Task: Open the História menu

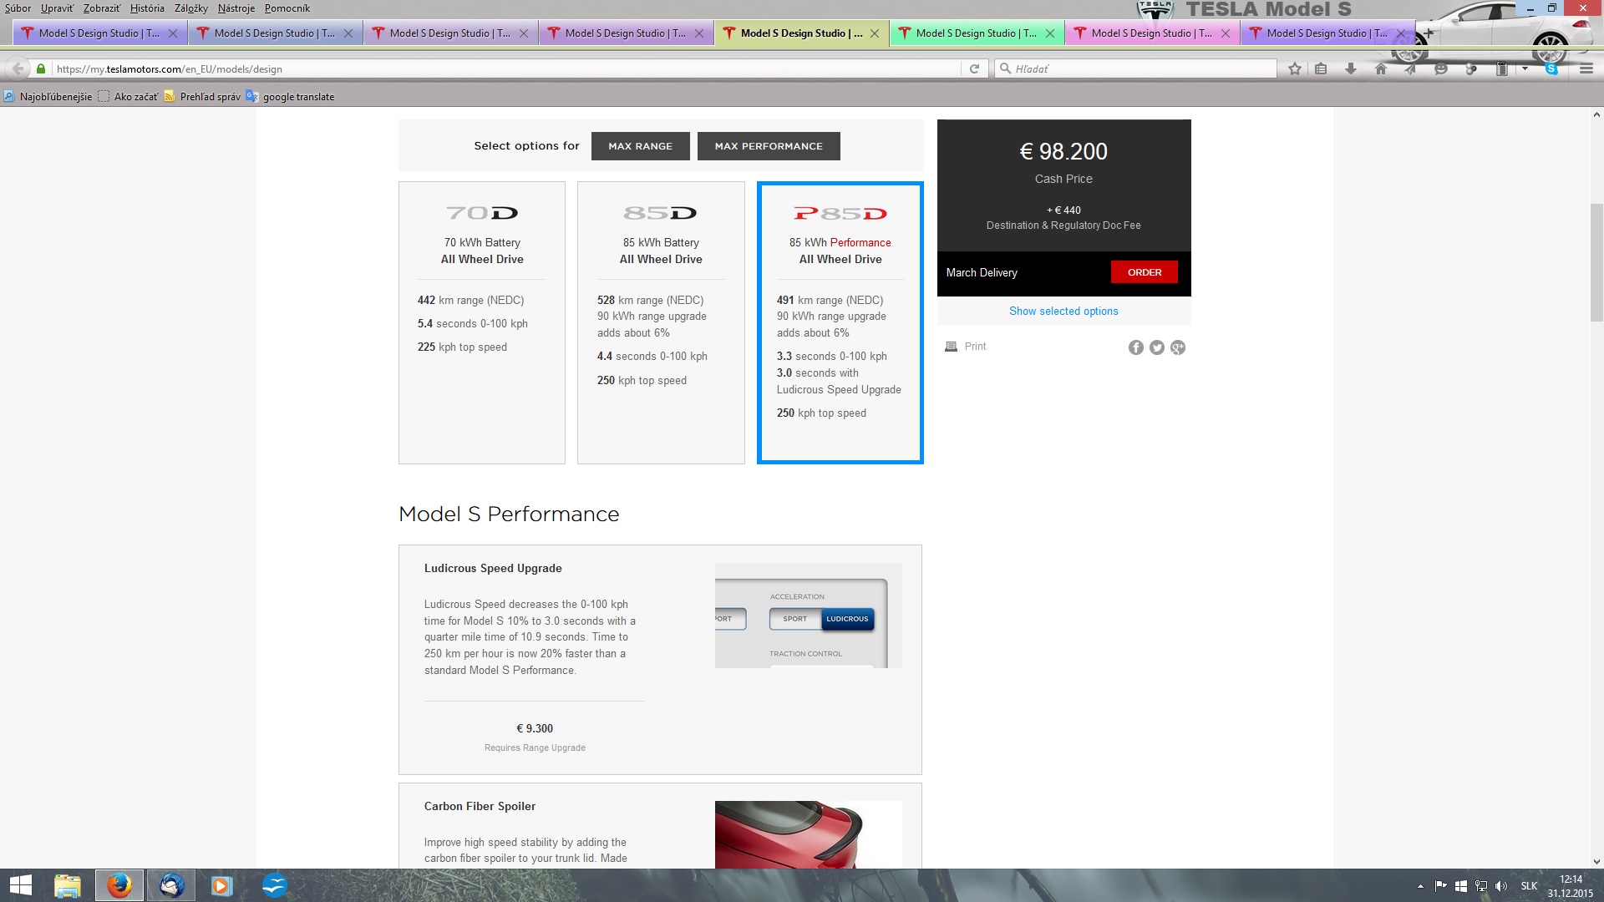Action: [147, 8]
